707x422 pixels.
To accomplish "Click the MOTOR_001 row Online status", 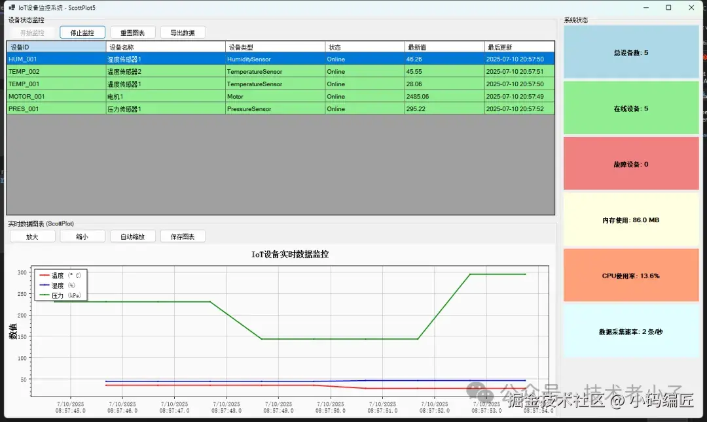I will coord(365,96).
